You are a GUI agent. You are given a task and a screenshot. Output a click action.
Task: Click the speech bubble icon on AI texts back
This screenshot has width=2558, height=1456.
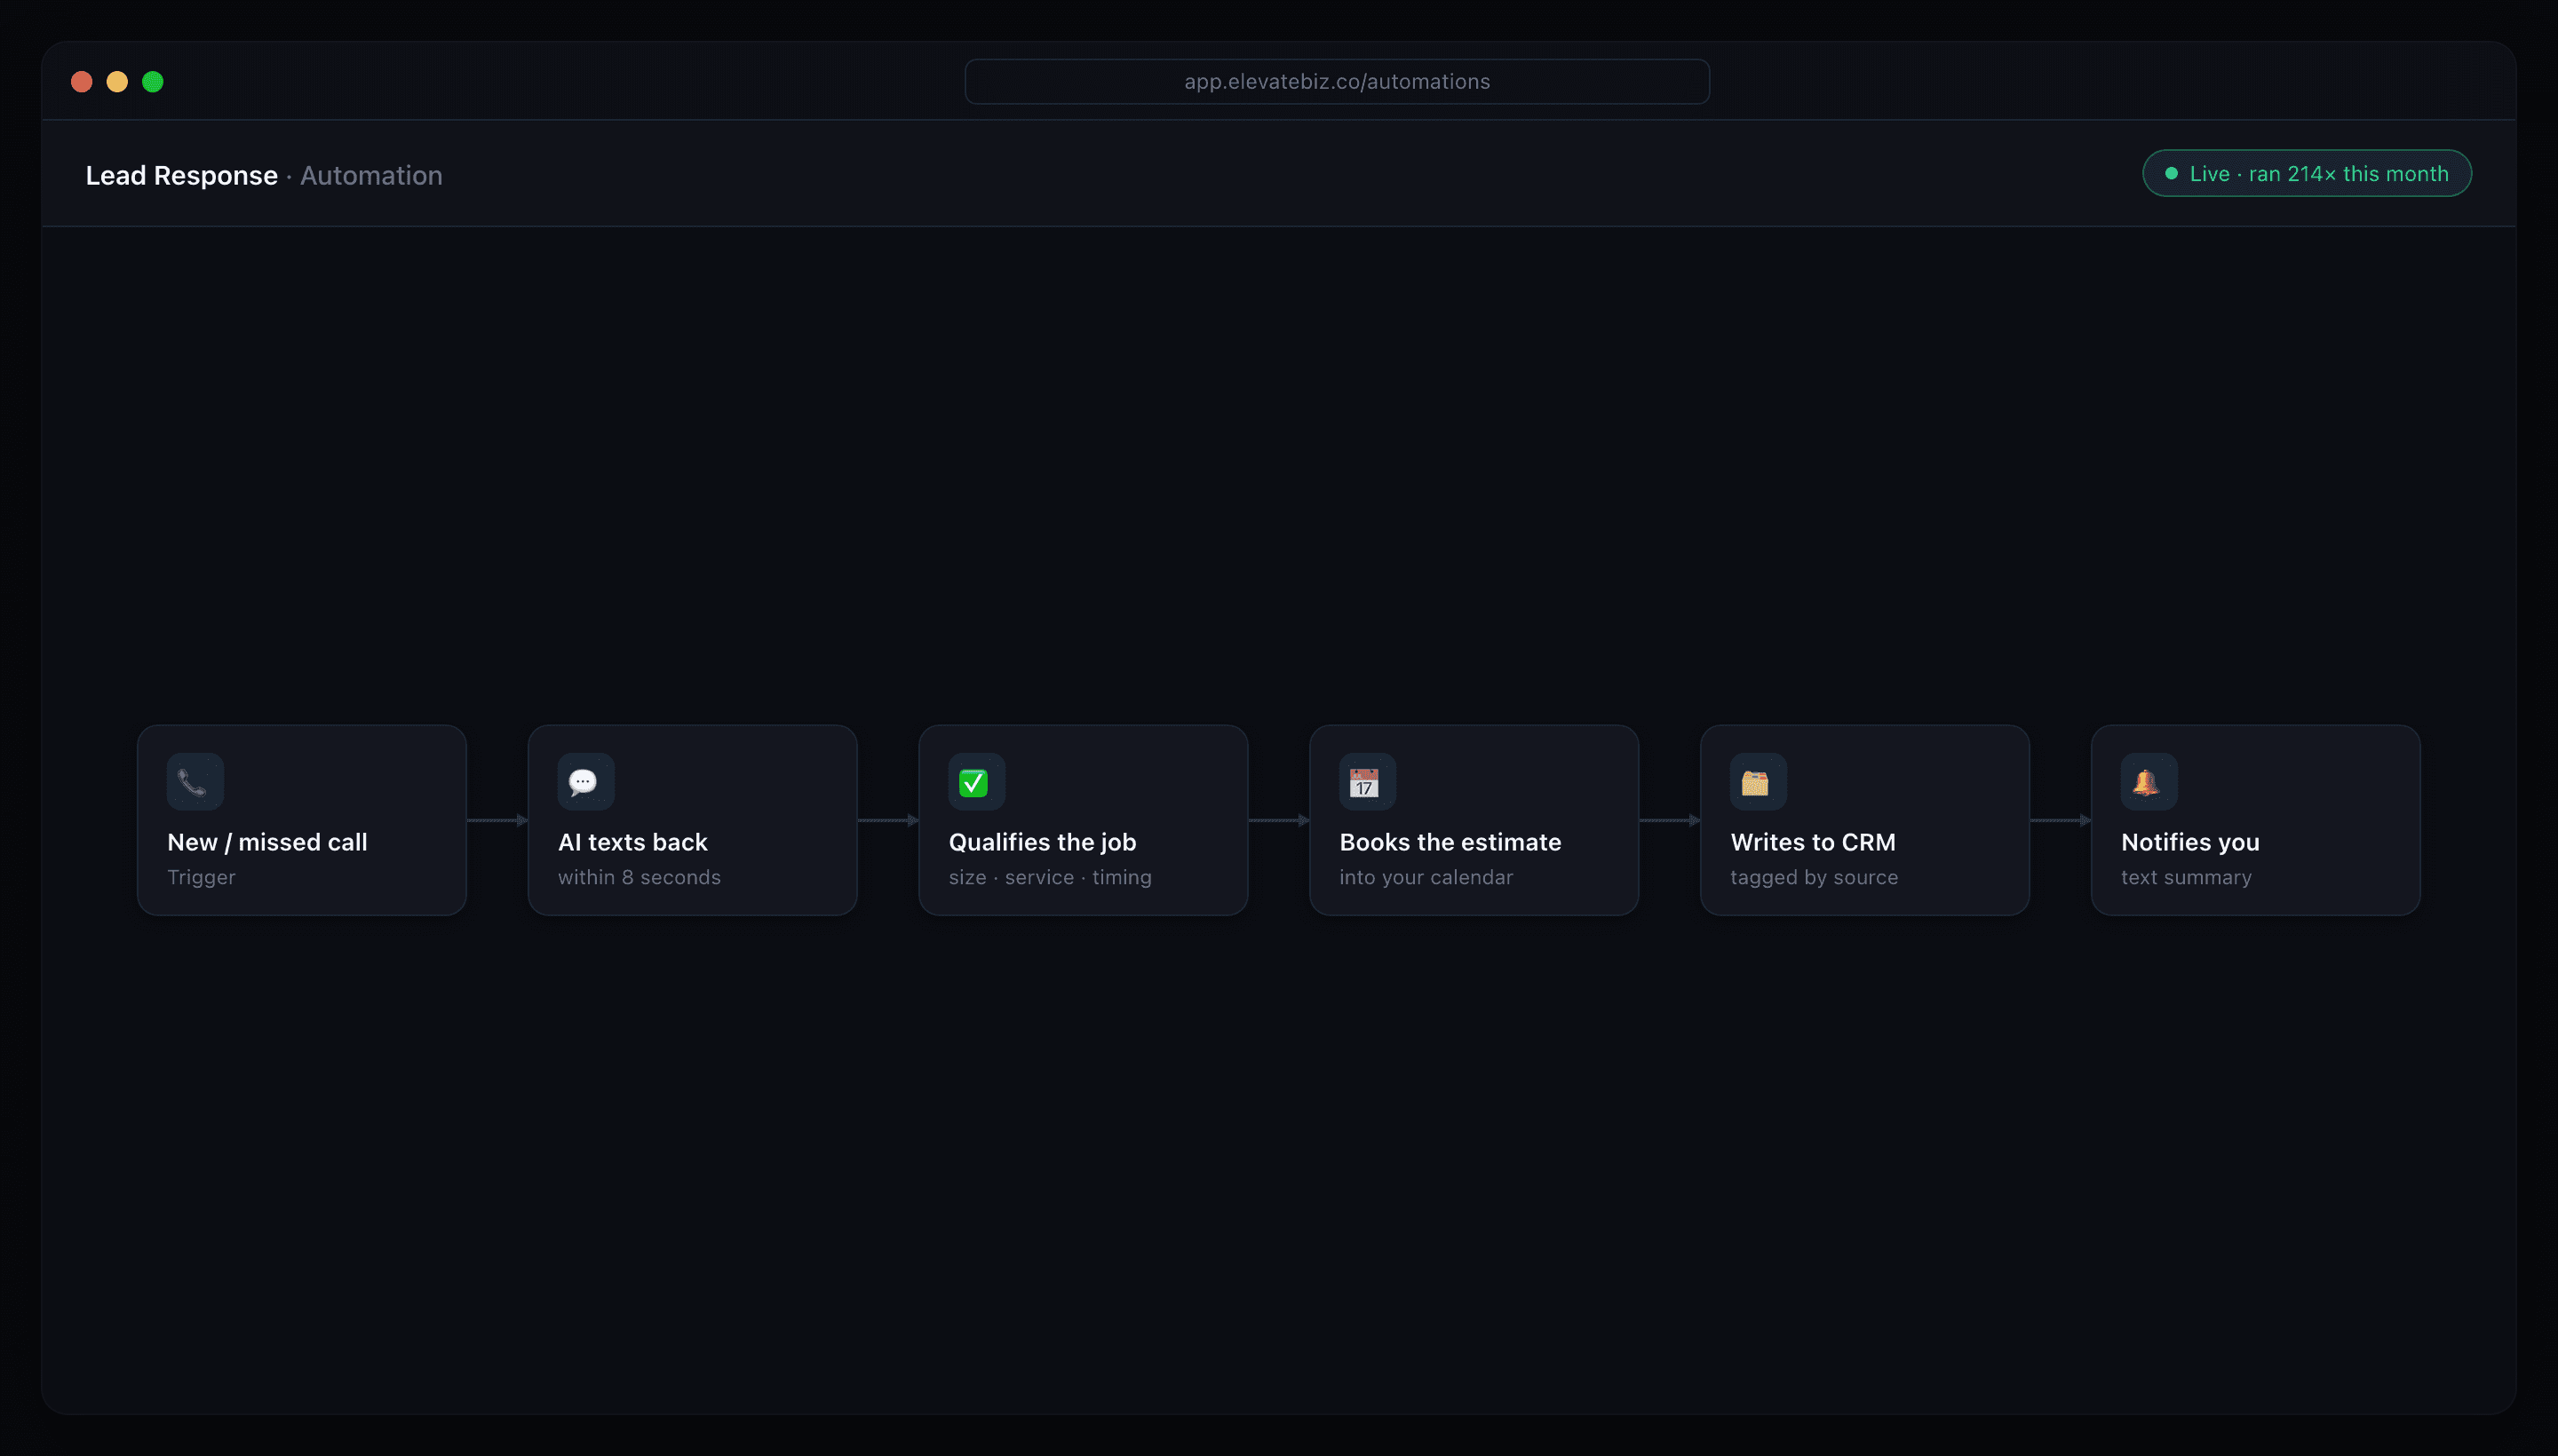tap(585, 781)
